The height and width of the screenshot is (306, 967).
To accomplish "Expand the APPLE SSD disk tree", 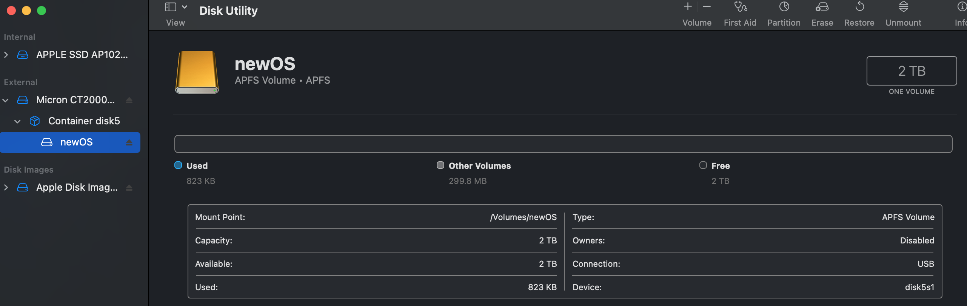I will (x=6, y=55).
